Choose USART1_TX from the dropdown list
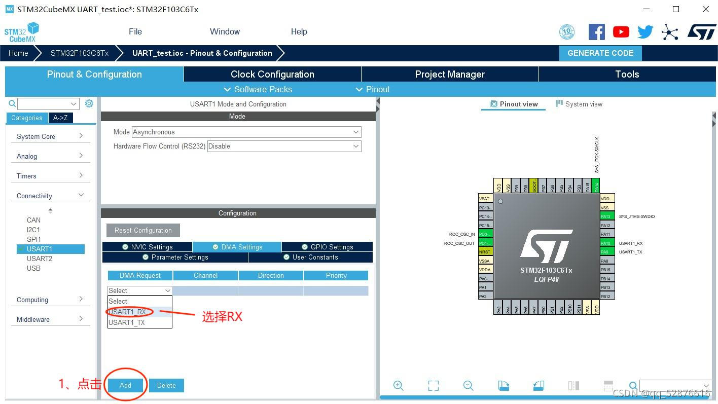Screen dimensions: 718x404 [140, 322]
